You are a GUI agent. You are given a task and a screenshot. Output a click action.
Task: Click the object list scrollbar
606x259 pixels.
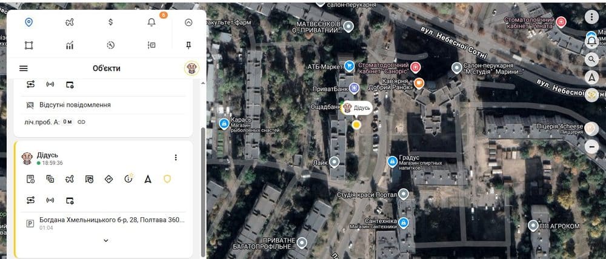click(x=203, y=192)
